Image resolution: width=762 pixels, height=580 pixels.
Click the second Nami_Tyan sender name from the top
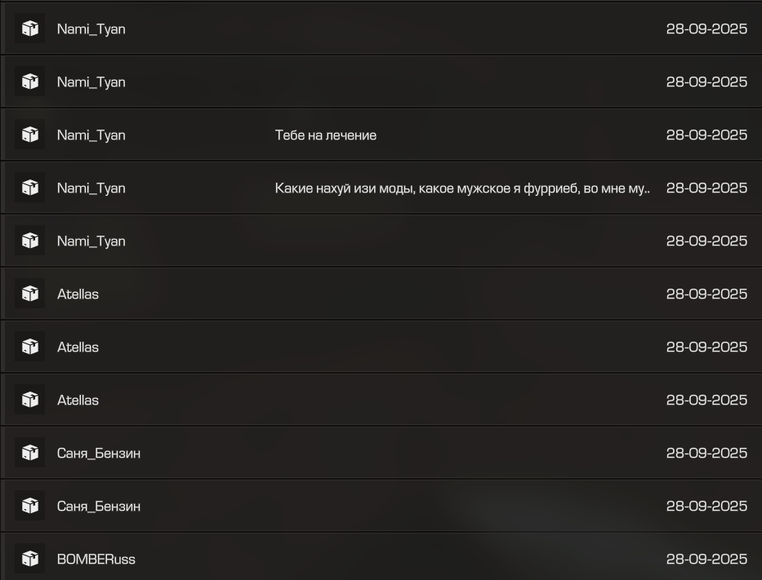click(91, 82)
